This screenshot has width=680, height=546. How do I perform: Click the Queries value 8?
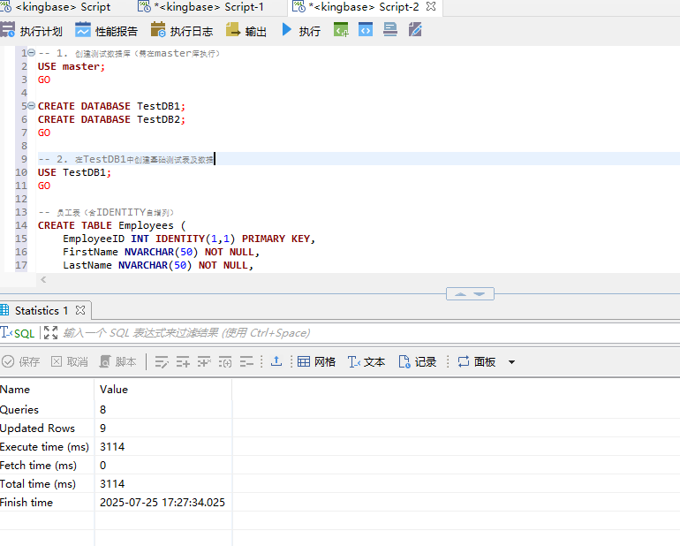102,409
